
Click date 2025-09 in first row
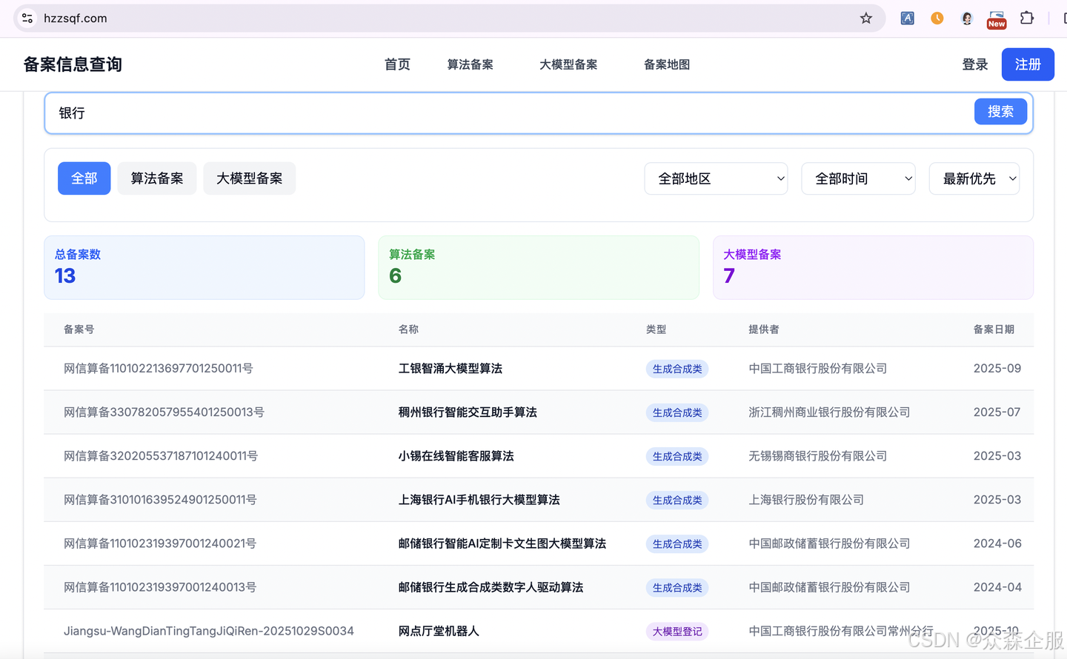(997, 369)
